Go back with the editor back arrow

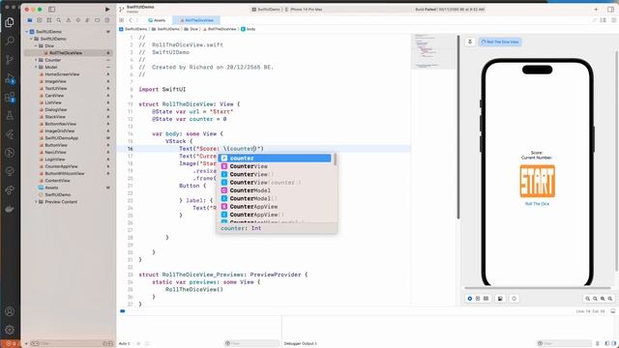(x=131, y=20)
